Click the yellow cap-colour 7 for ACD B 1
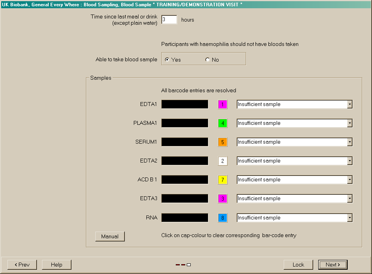 click(x=222, y=180)
